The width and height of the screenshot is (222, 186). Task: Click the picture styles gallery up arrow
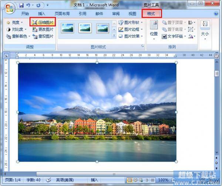click(114, 23)
